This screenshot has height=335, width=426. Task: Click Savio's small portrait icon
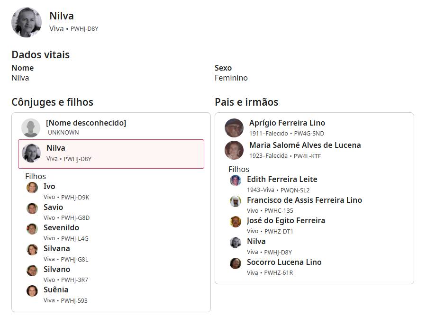pyautogui.click(x=32, y=208)
